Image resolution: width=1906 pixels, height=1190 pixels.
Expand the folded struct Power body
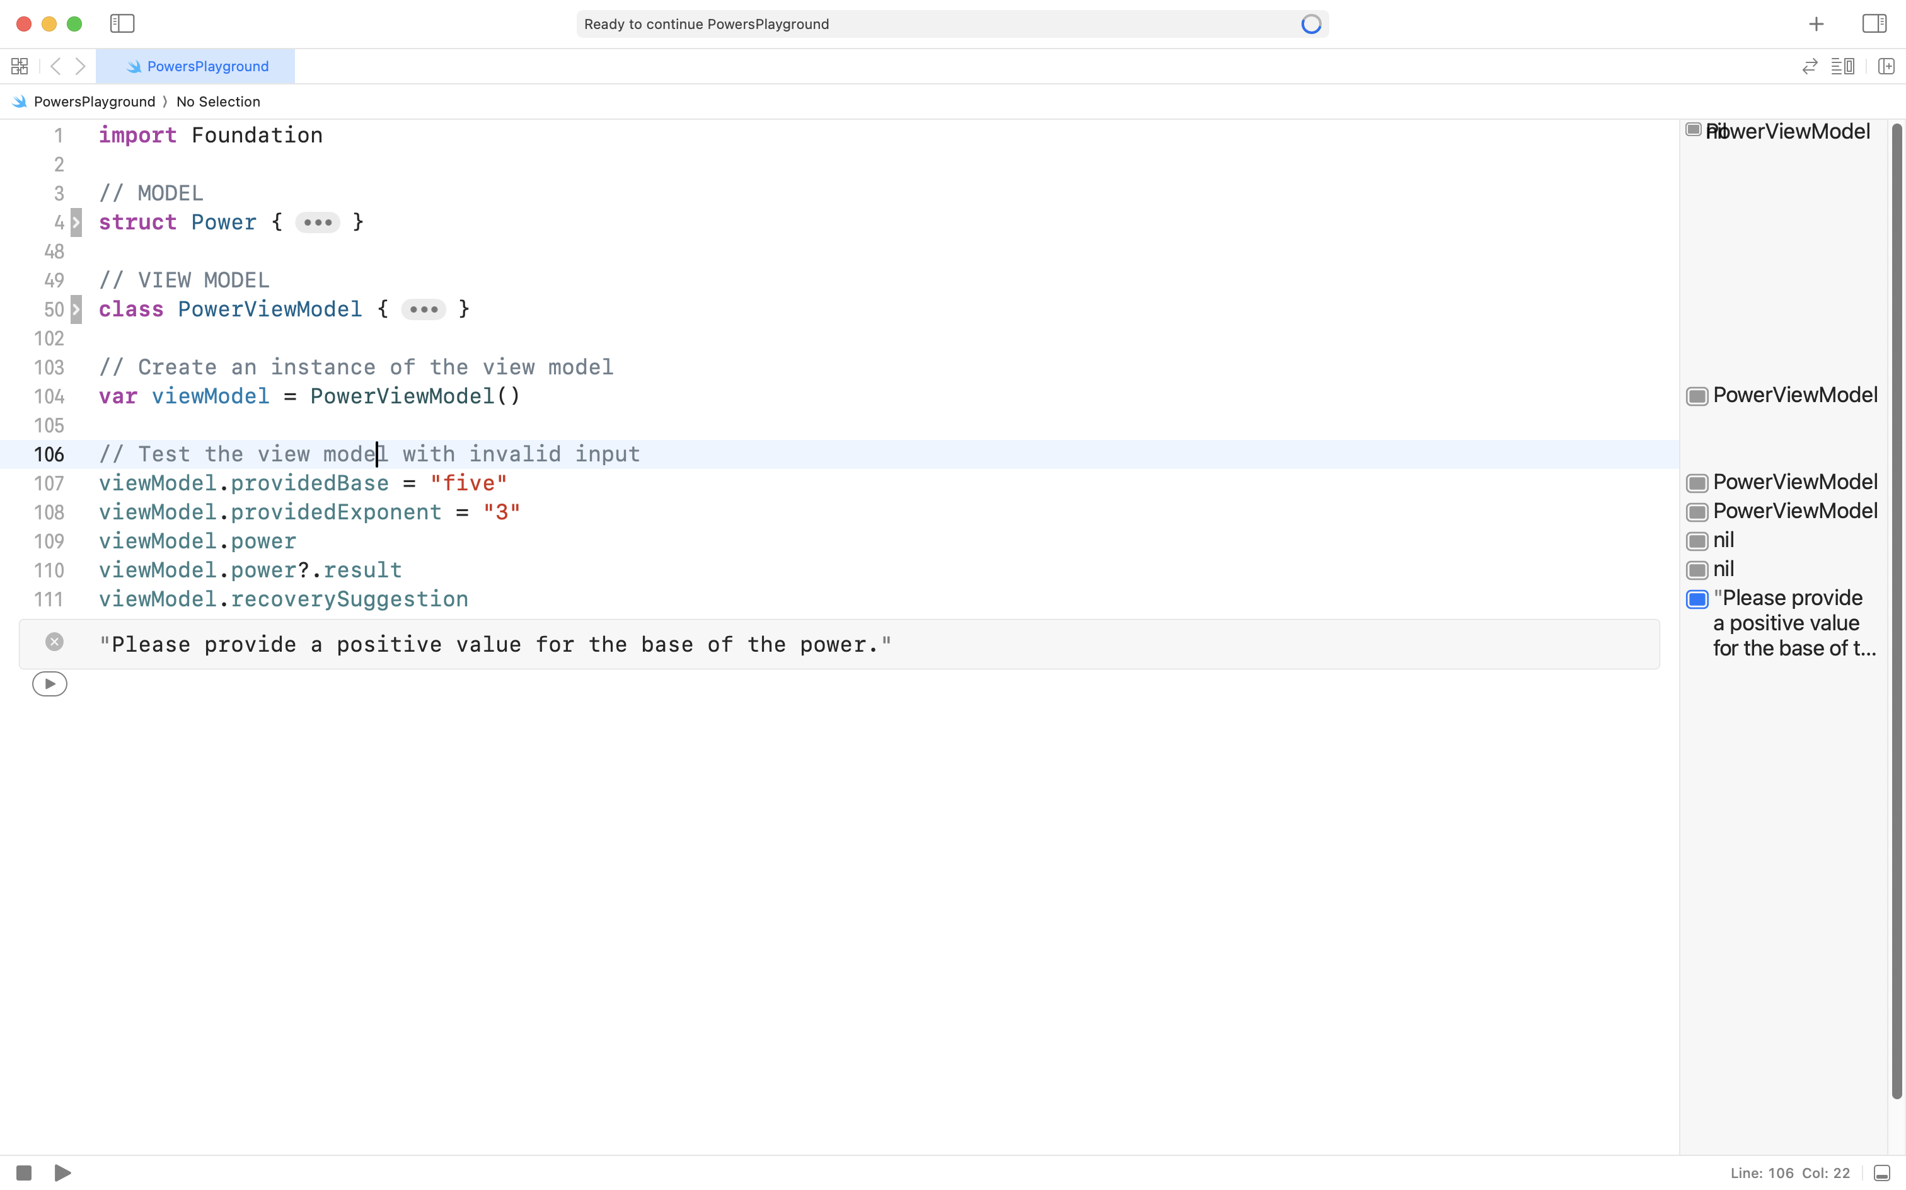coord(317,222)
